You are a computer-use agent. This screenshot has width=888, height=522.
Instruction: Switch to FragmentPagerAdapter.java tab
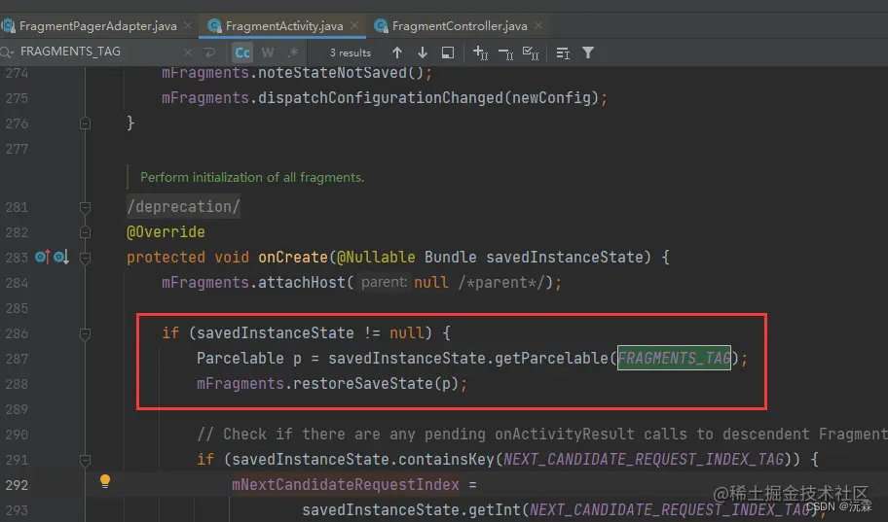tap(97, 26)
